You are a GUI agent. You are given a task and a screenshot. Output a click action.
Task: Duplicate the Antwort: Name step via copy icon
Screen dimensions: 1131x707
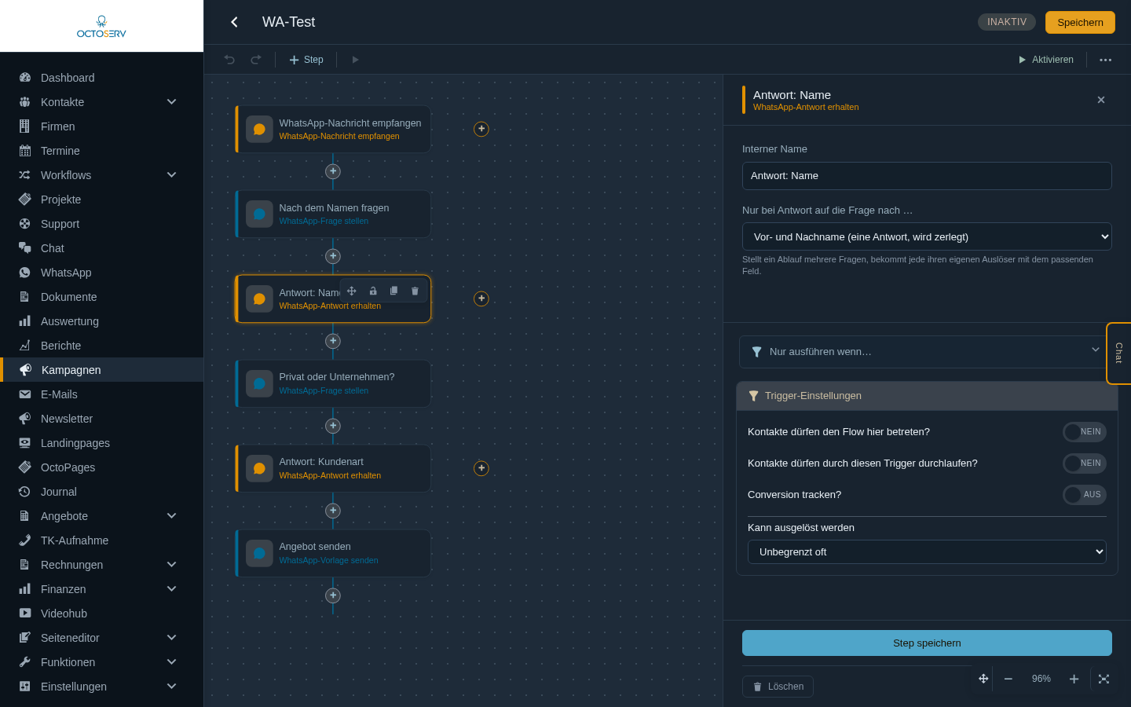click(x=393, y=291)
